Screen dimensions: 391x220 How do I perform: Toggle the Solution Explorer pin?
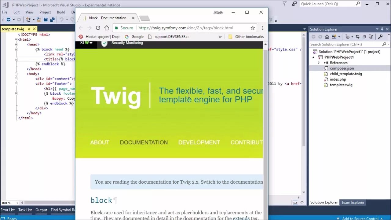(x=383, y=29)
